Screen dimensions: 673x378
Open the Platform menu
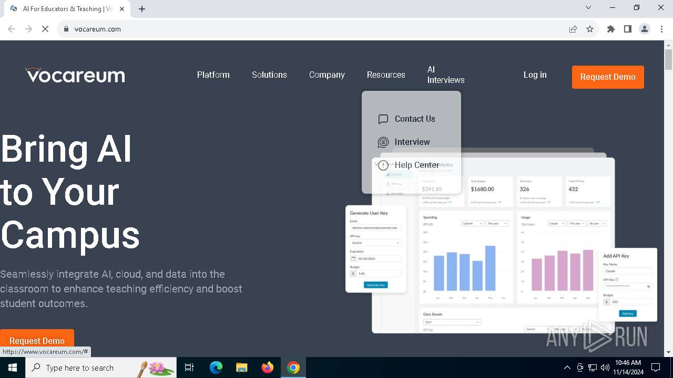click(x=213, y=75)
